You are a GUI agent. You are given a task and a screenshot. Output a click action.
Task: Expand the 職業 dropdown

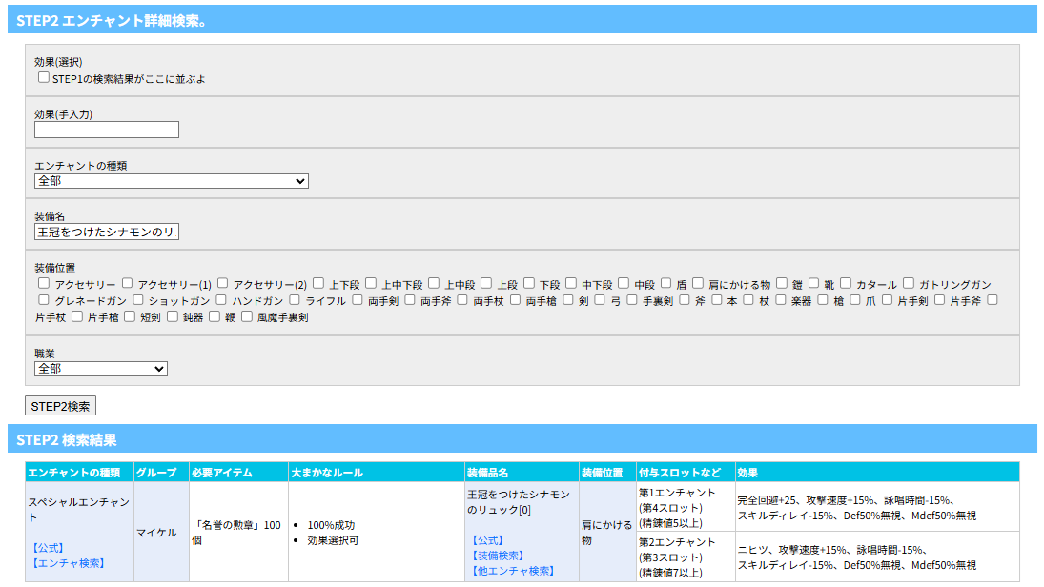tap(101, 369)
